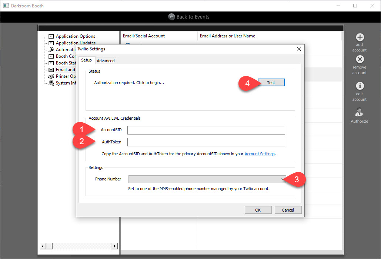
Task: Click the Authorize person icon
Action: [x=359, y=112]
